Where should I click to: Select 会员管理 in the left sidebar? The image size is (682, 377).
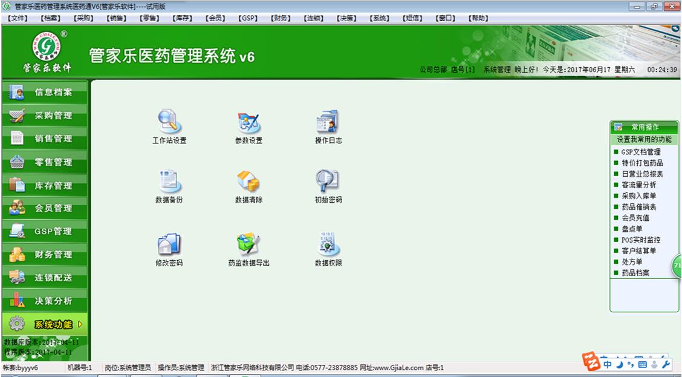45,208
